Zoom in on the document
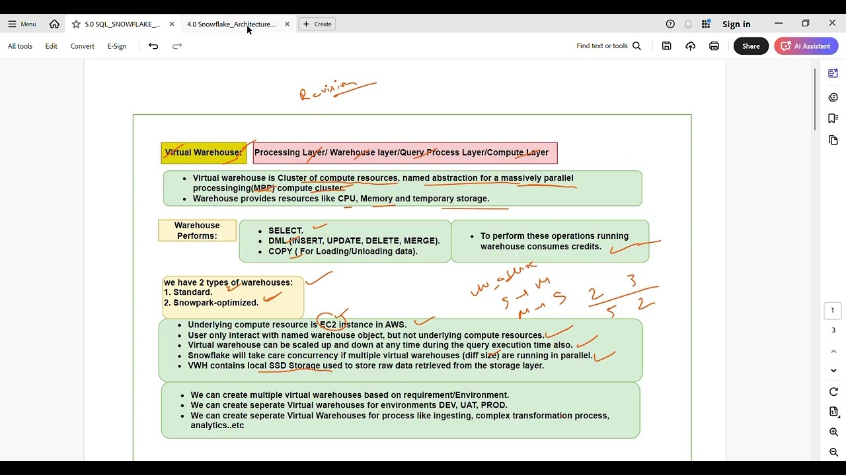The width and height of the screenshot is (846, 475). (833, 432)
